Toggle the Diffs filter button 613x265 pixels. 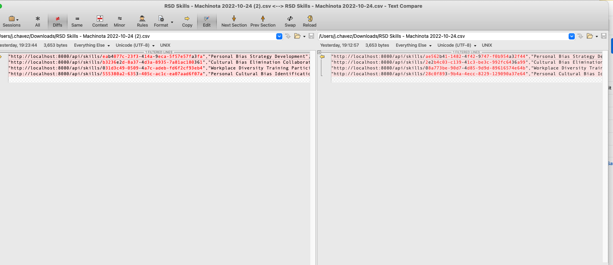click(x=57, y=21)
